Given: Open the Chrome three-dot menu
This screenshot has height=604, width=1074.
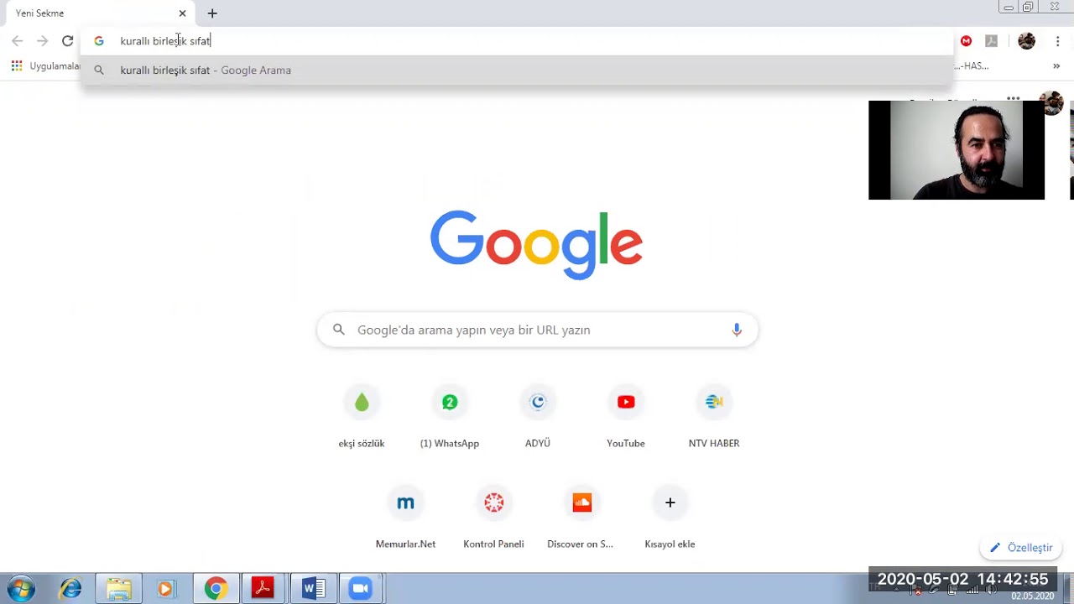Looking at the screenshot, I should tap(1057, 41).
